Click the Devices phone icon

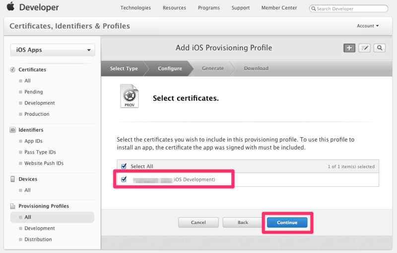12,179
